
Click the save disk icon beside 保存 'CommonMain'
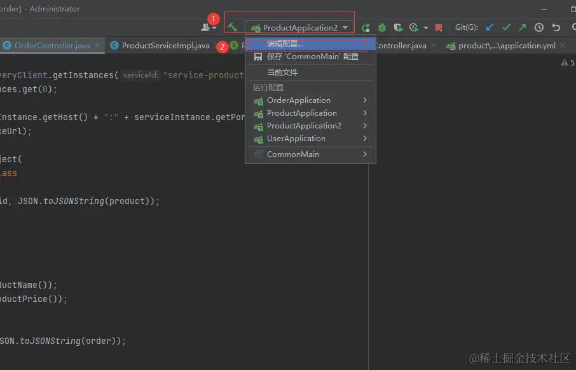point(258,57)
